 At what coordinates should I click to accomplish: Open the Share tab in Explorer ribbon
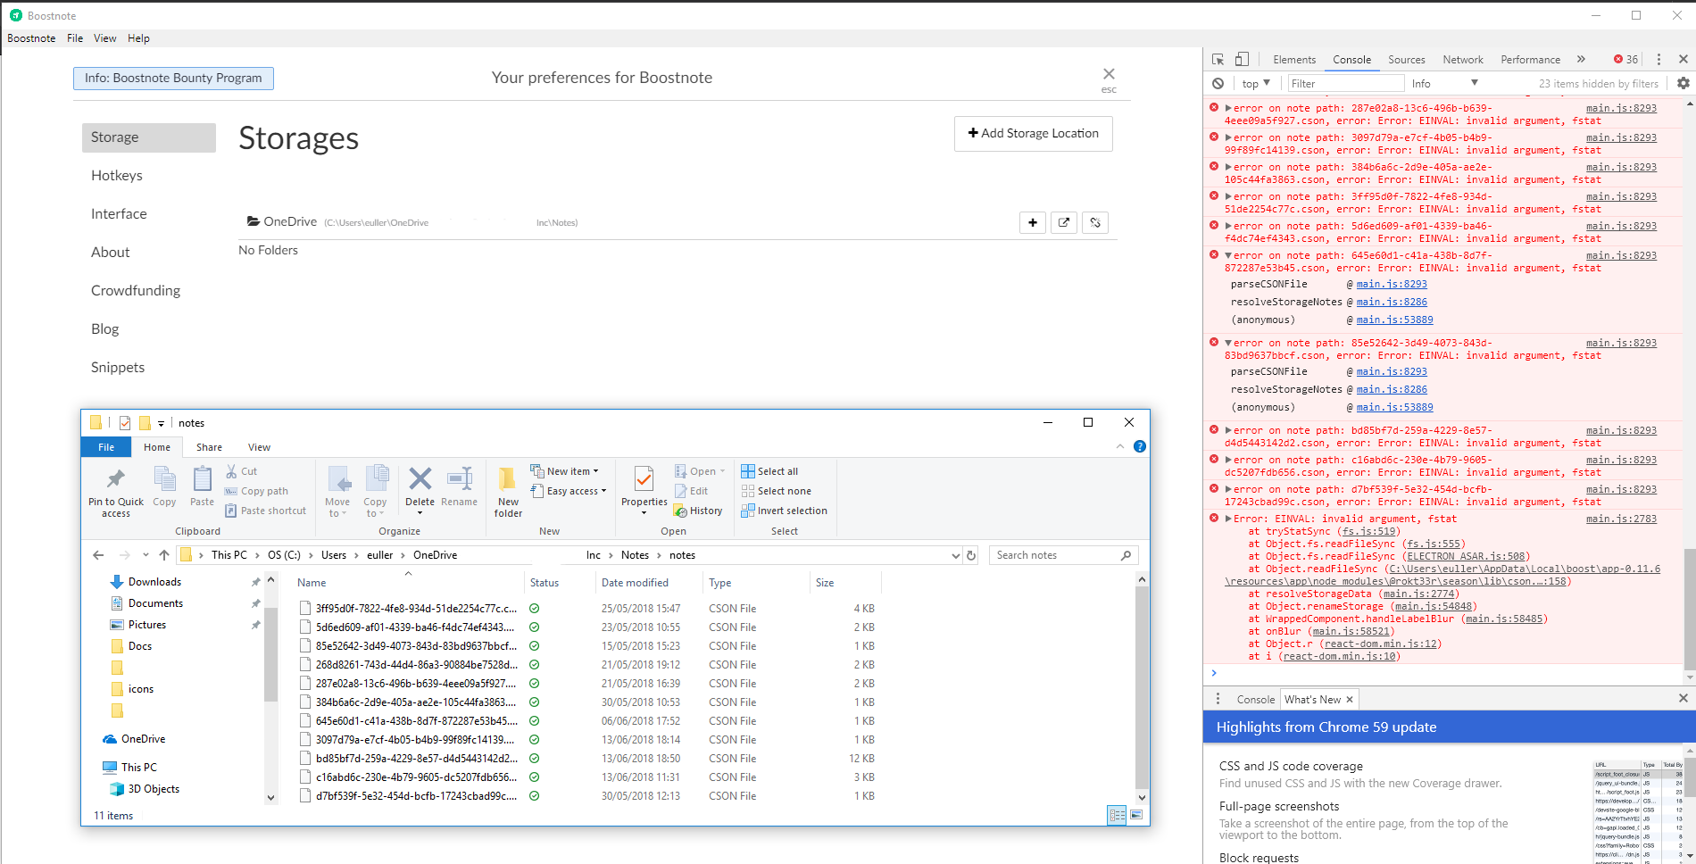pyautogui.click(x=209, y=447)
